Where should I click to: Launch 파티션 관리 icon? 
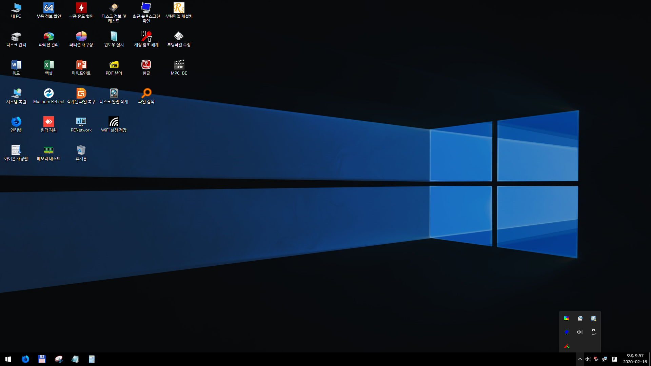[48, 39]
